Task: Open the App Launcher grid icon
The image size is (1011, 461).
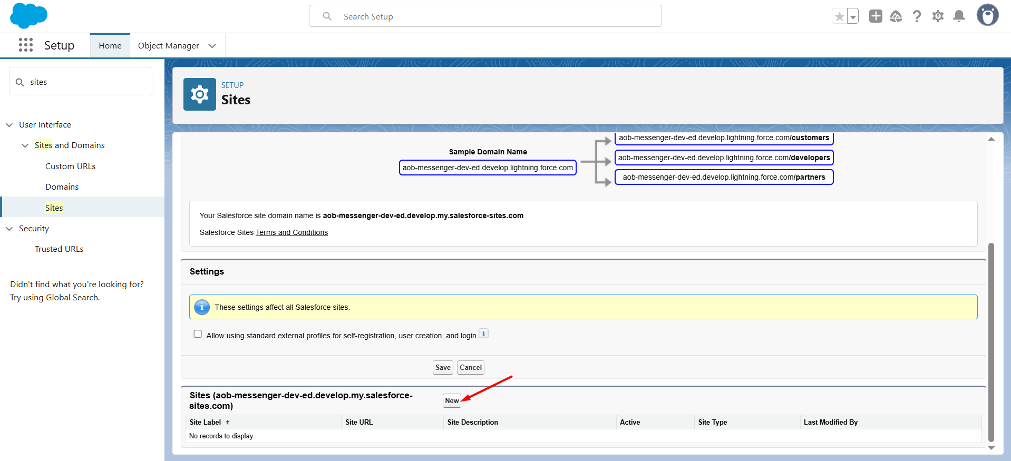Action: 26,45
